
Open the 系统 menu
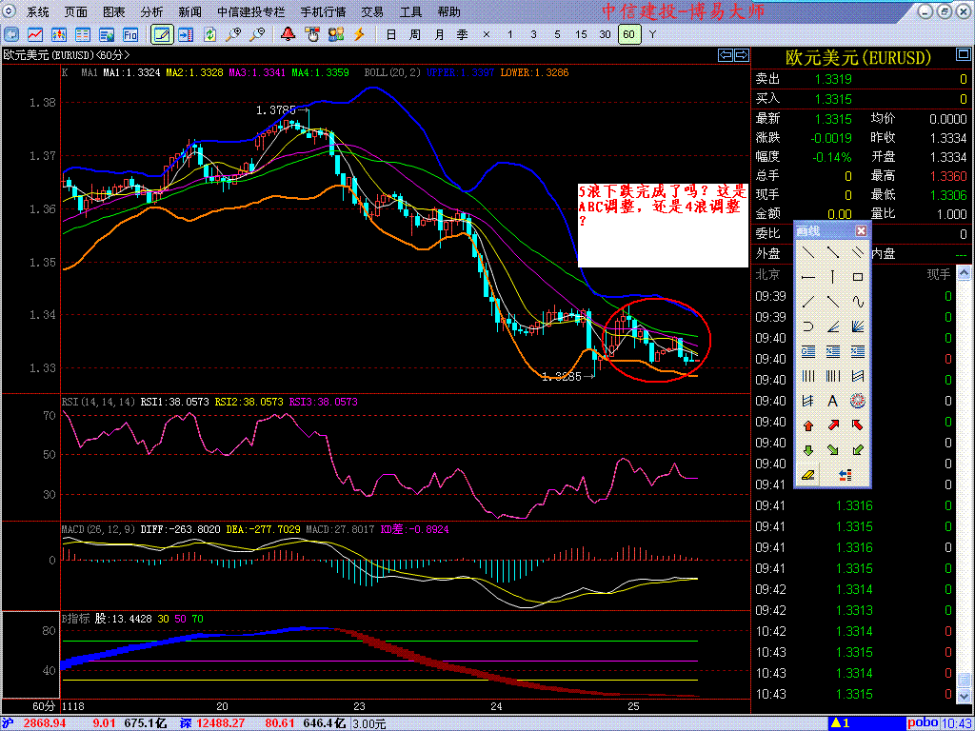point(38,12)
